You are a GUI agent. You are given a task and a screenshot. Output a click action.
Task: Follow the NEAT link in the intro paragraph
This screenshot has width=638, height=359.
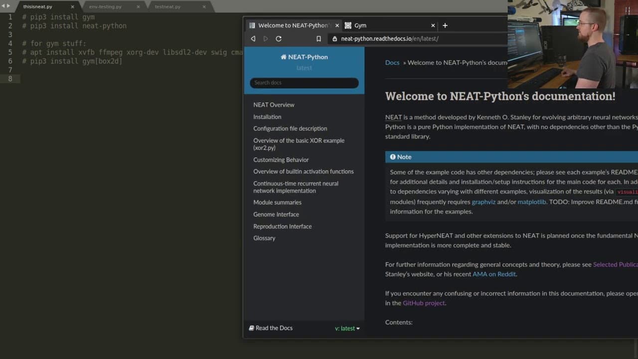click(x=393, y=117)
